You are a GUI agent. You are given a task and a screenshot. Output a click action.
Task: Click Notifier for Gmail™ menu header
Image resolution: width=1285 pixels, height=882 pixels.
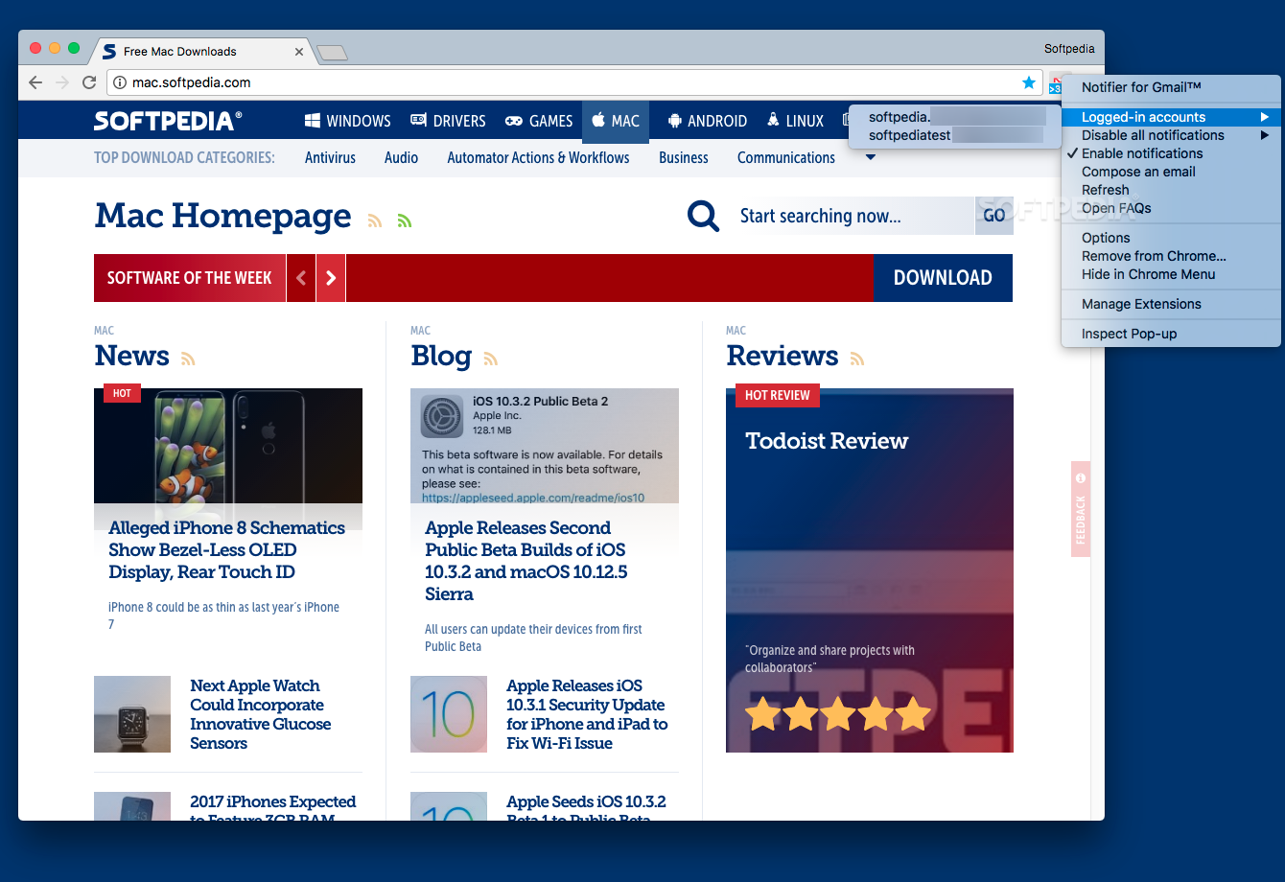[1171, 87]
